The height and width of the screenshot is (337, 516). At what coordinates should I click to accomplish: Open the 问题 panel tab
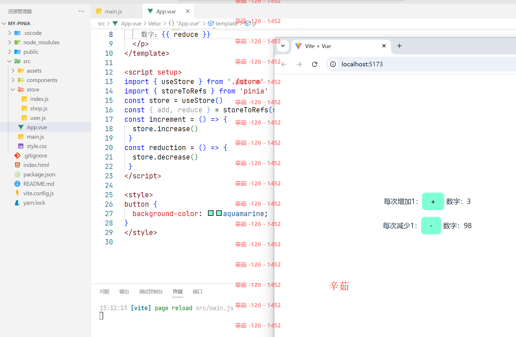(105, 292)
